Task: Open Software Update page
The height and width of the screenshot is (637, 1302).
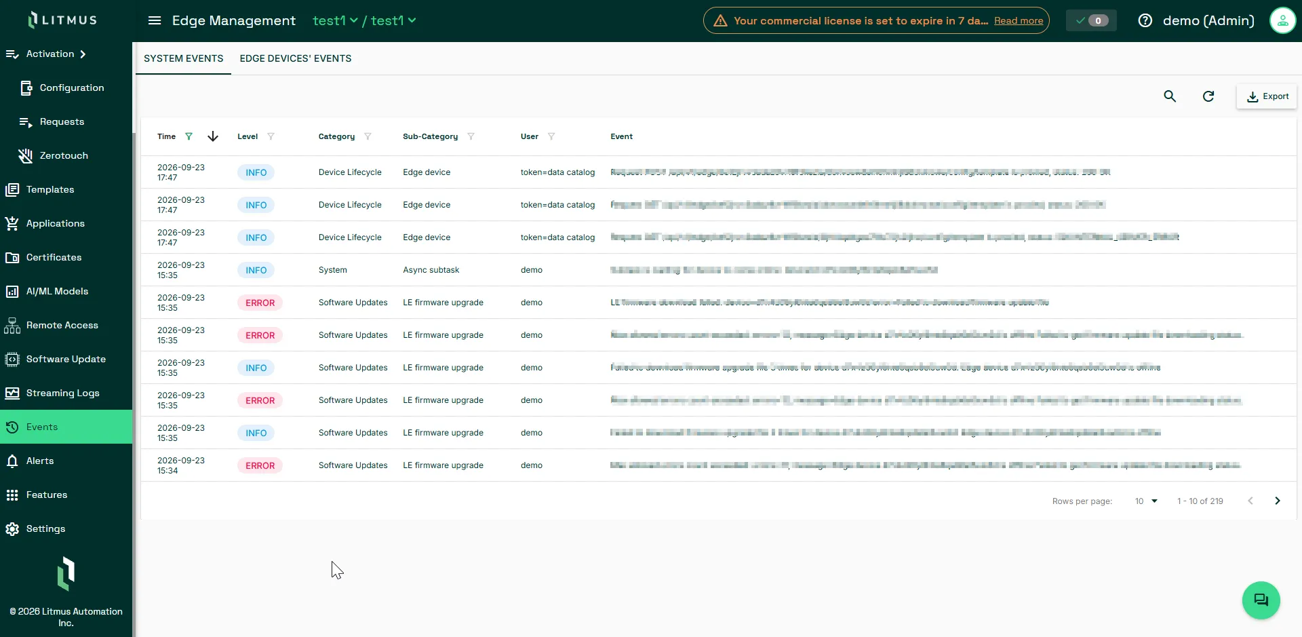Action: point(66,359)
